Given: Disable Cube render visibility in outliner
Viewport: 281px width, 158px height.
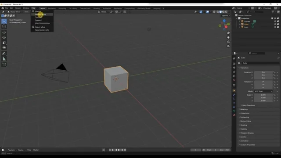Looking at the screenshot, I should (x=278, y=24).
